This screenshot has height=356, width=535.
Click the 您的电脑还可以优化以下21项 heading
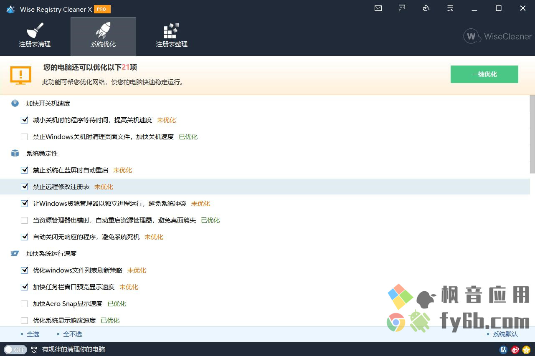coord(90,67)
